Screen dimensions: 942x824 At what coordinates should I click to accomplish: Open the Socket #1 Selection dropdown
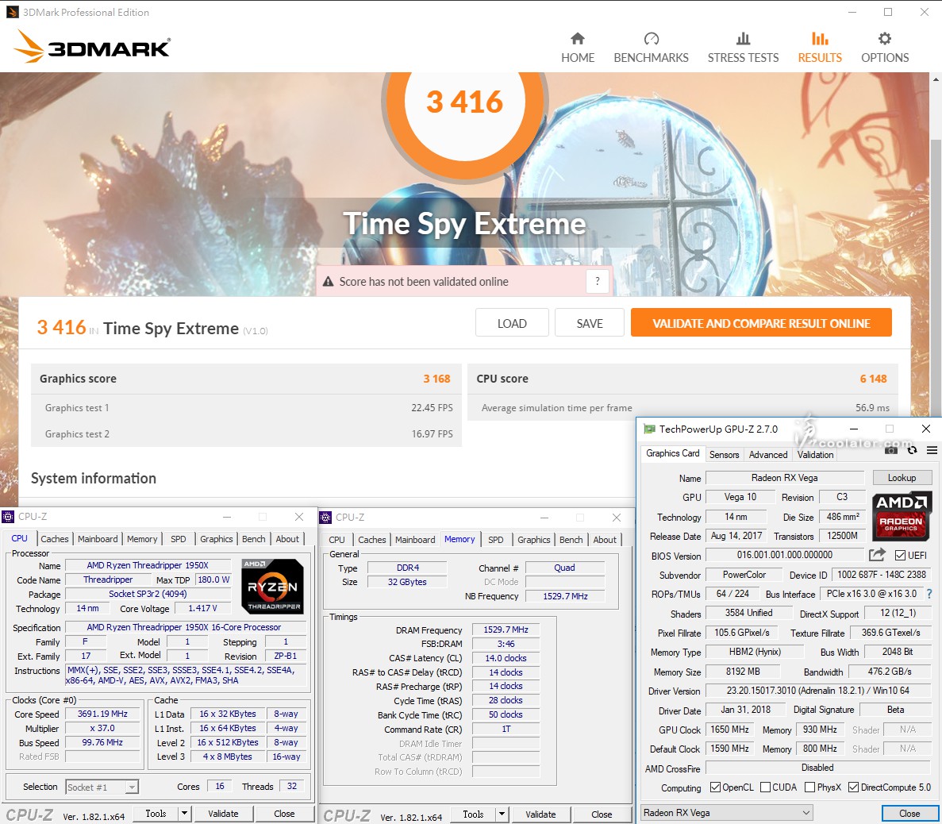[102, 787]
